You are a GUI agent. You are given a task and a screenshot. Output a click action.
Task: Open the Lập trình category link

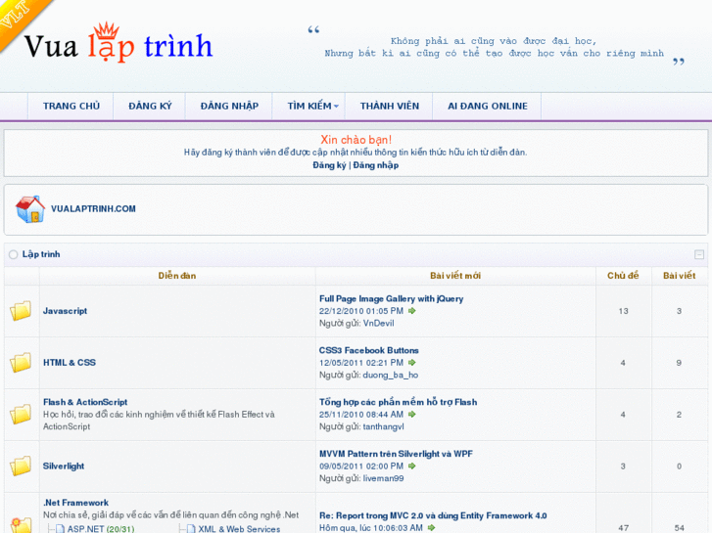coord(41,254)
